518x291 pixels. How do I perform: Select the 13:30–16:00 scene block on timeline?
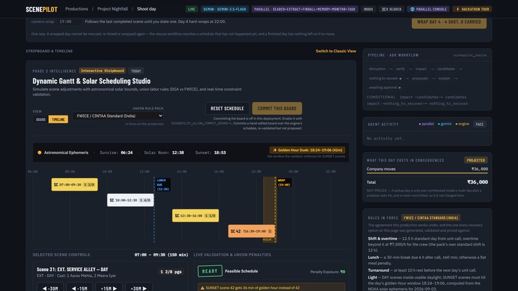(195, 216)
